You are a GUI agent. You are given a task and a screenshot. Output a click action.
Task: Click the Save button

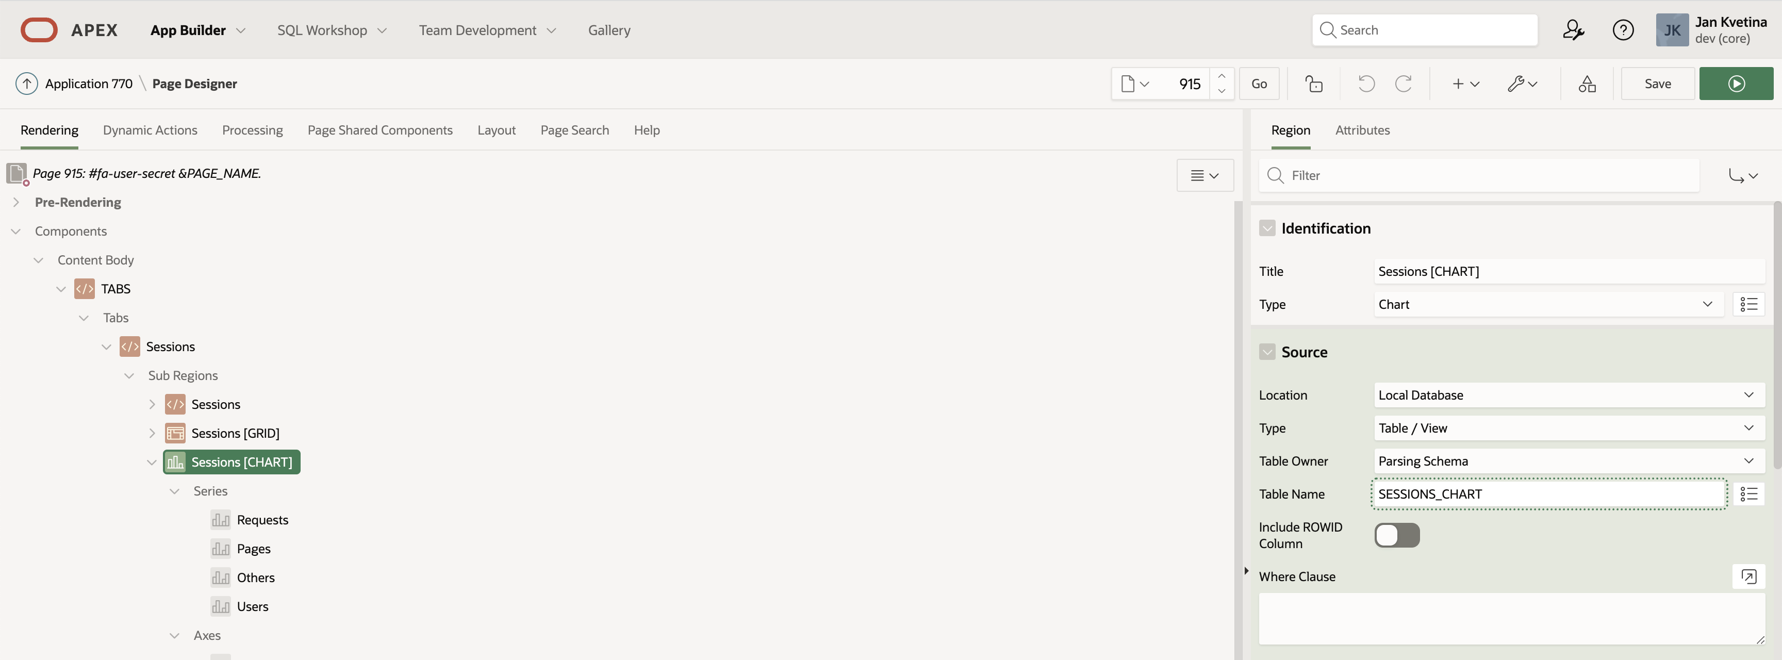pos(1658,84)
